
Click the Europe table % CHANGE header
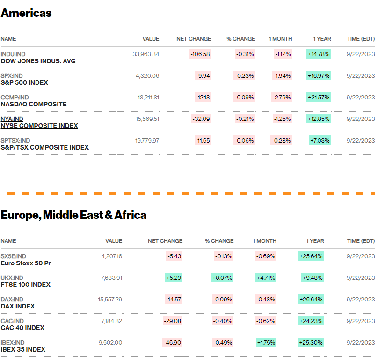(x=219, y=241)
